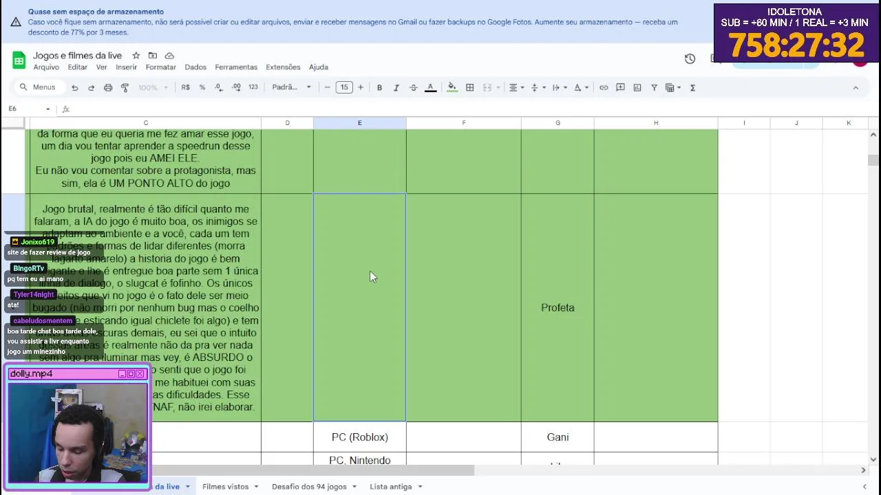Viewport: 881px width, 495px height.
Task: Open vertical align options
Action: click(538, 87)
